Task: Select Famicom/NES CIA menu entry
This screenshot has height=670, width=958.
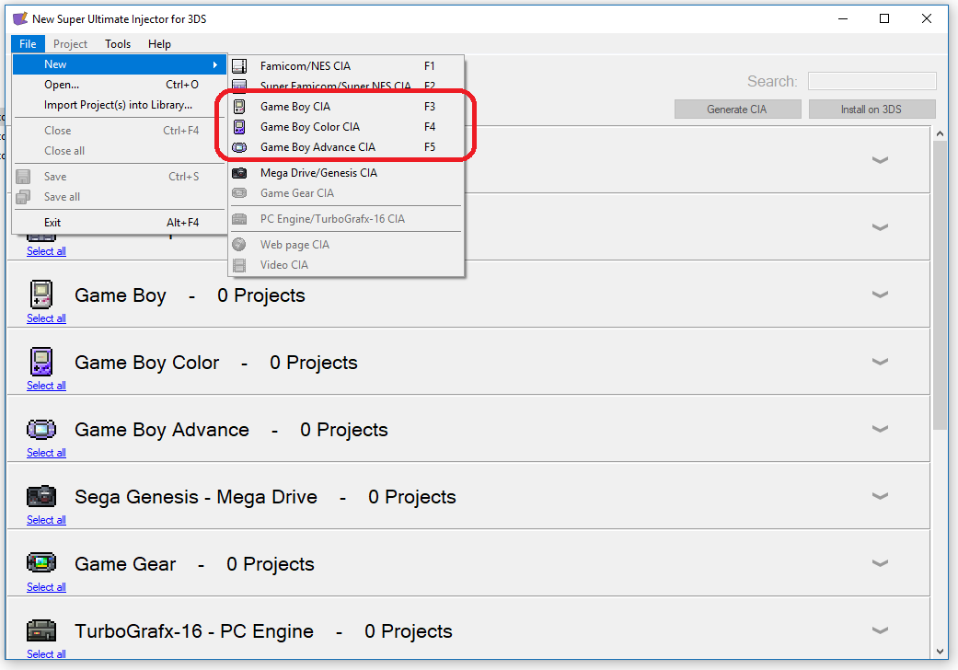Action: tap(346, 66)
